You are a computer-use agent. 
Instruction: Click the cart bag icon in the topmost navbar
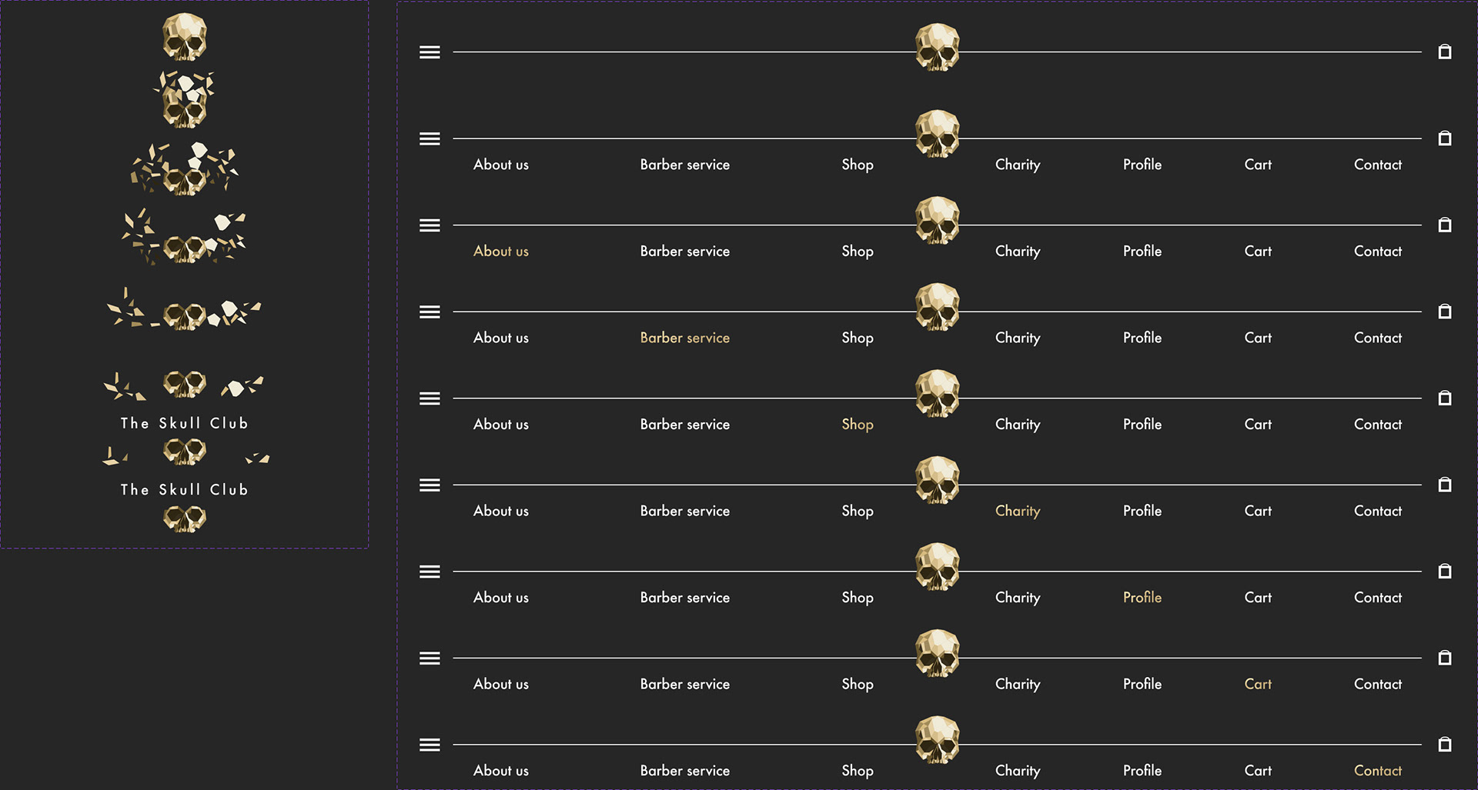(x=1445, y=52)
